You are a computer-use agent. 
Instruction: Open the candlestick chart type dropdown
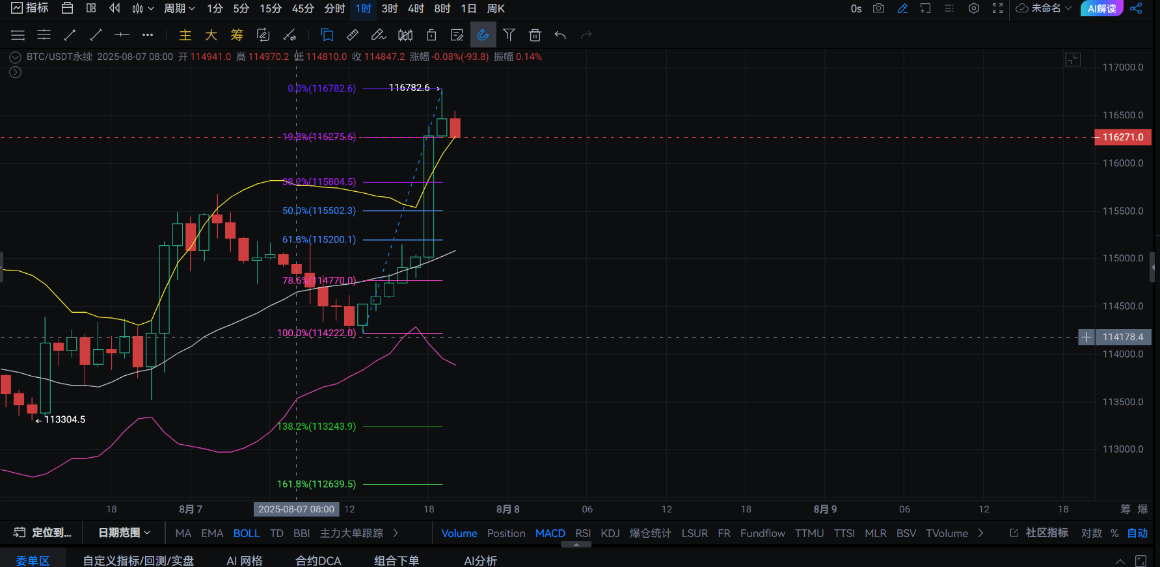142,8
